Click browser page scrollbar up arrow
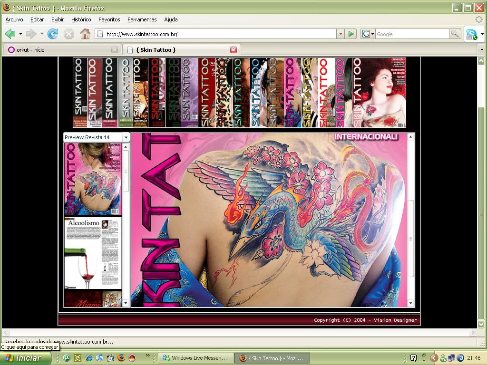Image resolution: width=487 pixels, height=365 pixels. click(x=481, y=60)
